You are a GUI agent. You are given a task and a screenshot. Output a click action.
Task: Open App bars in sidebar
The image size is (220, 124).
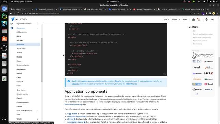click(x=20, y=40)
